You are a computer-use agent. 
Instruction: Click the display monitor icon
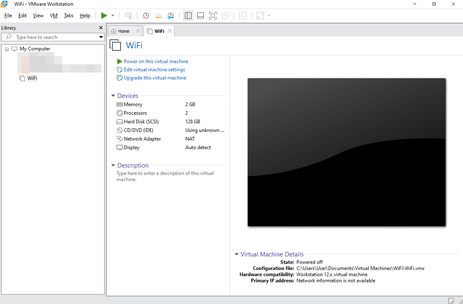(120, 147)
